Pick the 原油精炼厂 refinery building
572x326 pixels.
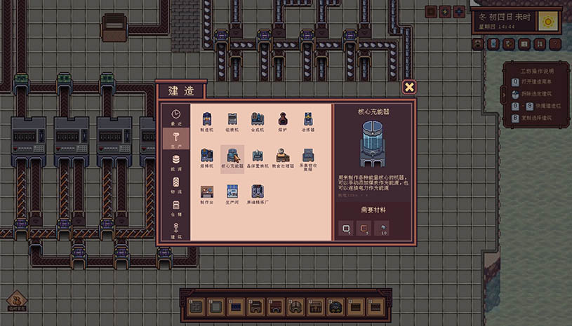coord(257,192)
